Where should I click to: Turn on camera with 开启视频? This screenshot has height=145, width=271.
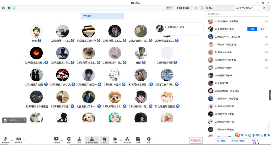[x=19, y=140]
